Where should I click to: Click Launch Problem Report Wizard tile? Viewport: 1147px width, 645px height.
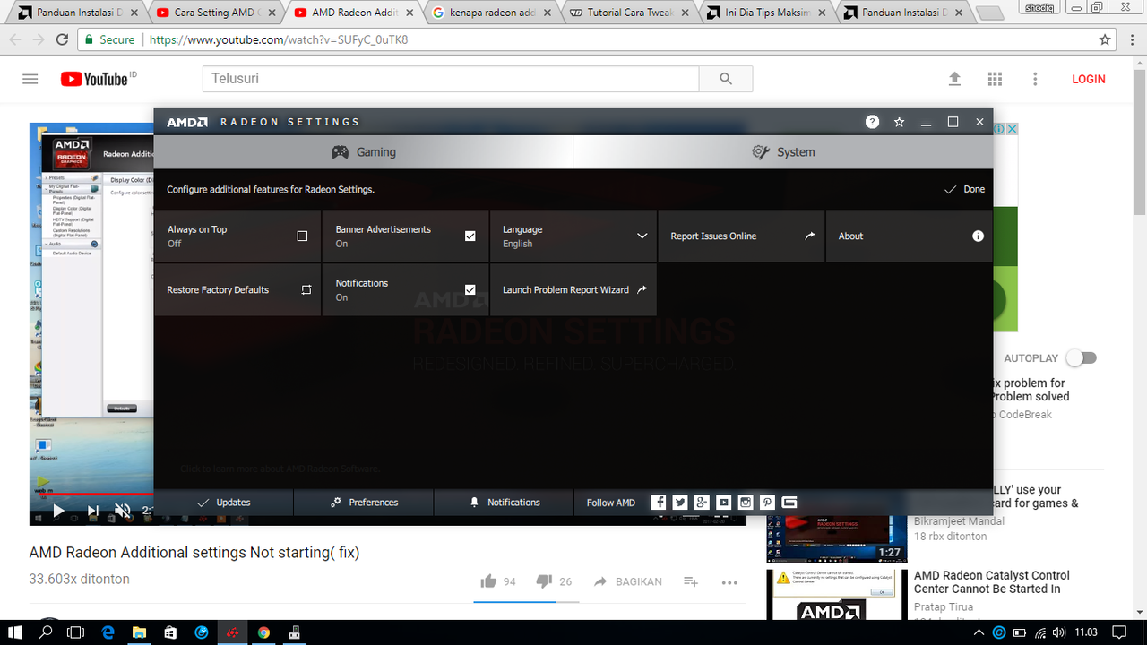point(573,290)
